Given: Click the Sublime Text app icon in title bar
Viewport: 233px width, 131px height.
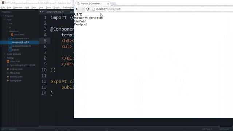Looking at the screenshot, I should (3, 3).
